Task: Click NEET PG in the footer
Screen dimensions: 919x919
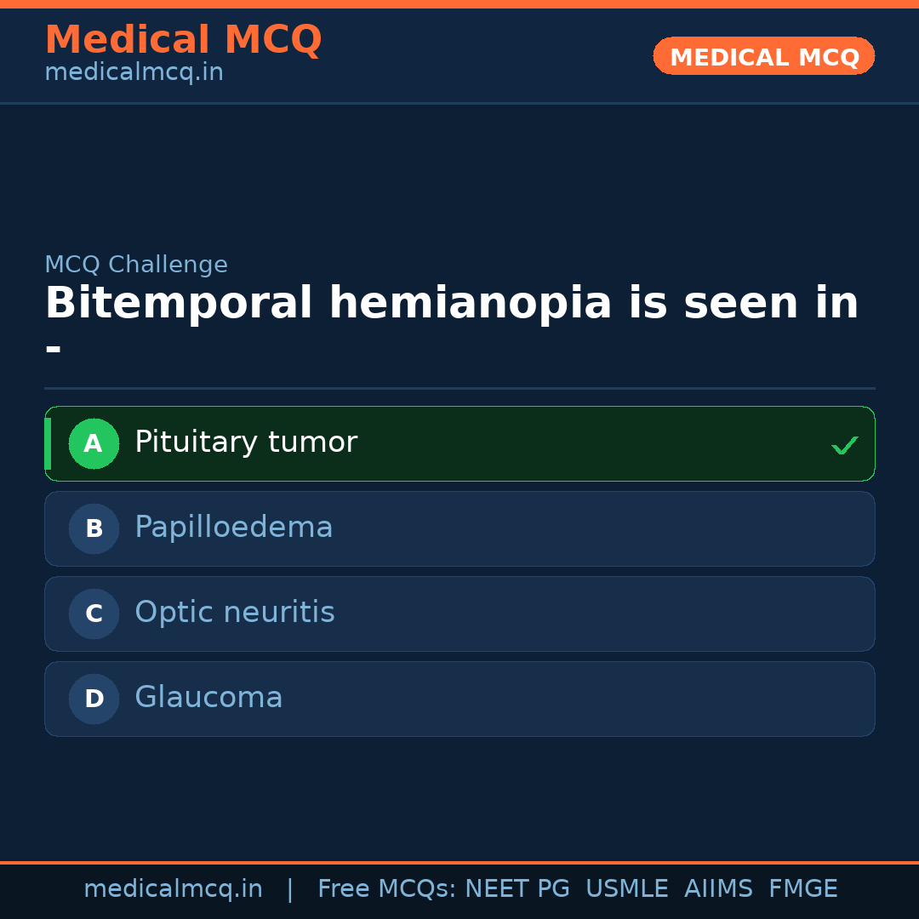Action: [517, 889]
